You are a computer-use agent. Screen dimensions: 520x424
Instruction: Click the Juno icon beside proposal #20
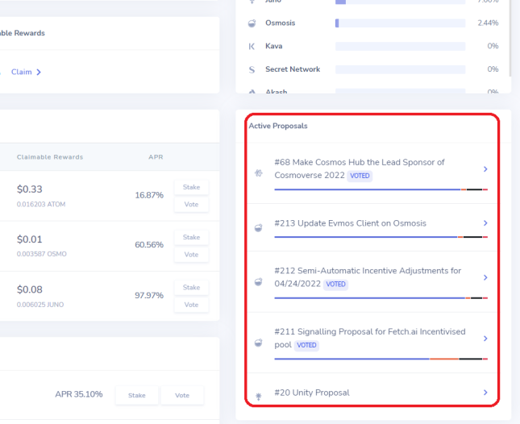(259, 396)
